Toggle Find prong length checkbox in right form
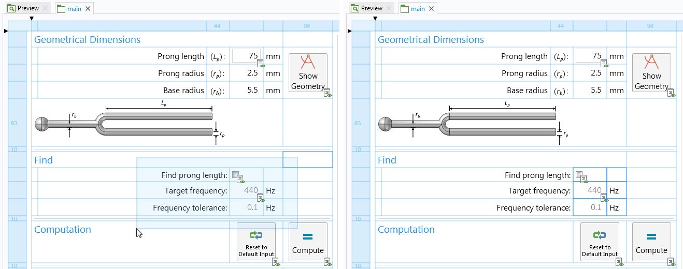Image resolution: width=683 pixels, height=269 pixels. (579, 175)
